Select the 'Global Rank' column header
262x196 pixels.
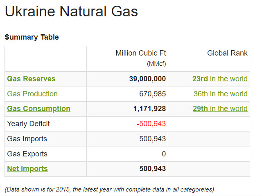(227, 53)
